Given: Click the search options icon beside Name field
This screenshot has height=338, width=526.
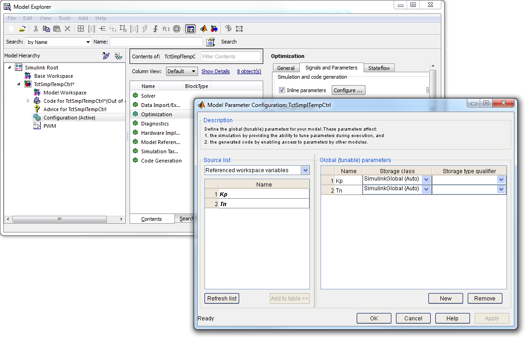Looking at the screenshot, I should (x=210, y=42).
